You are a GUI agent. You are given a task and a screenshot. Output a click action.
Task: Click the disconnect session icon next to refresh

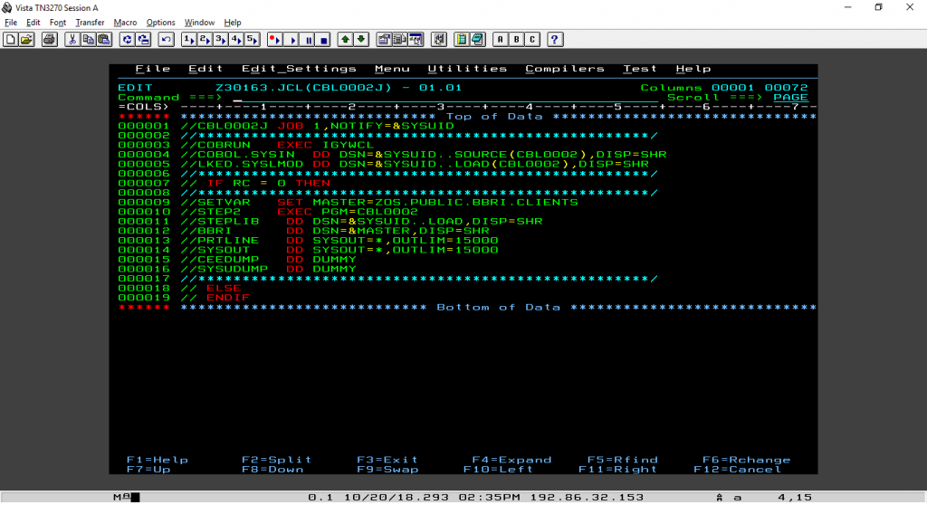[143, 40]
